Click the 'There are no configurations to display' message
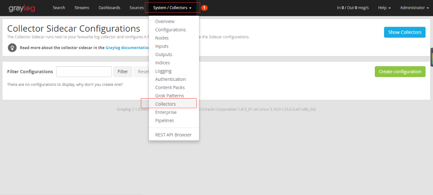 pos(65,85)
